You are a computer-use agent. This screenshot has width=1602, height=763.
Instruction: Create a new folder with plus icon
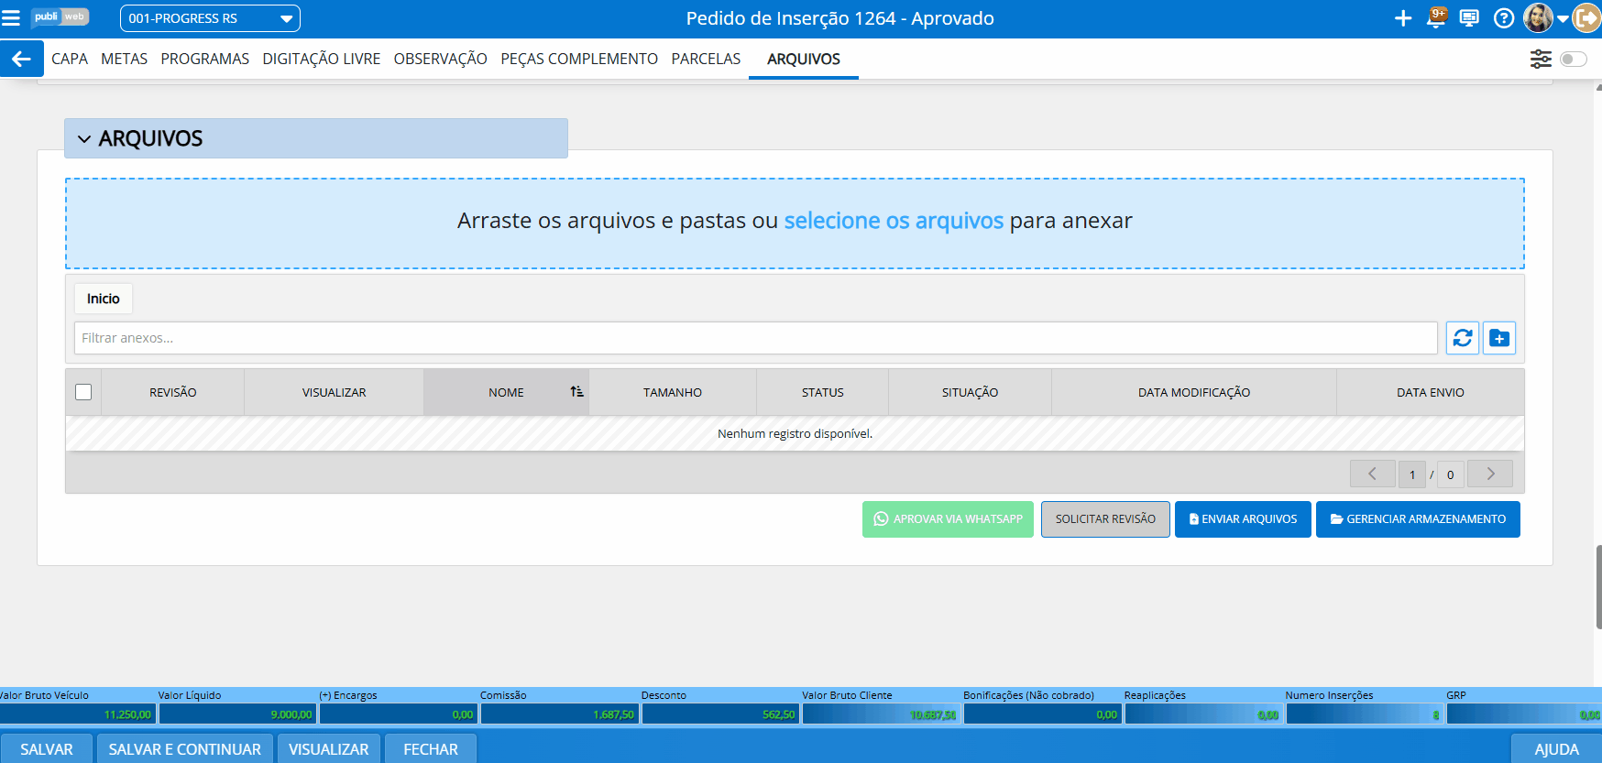coord(1499,338)
